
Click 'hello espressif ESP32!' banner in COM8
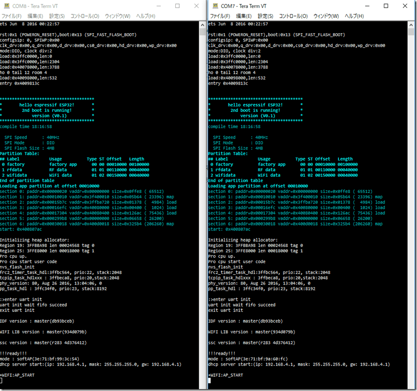pos(47,105)
